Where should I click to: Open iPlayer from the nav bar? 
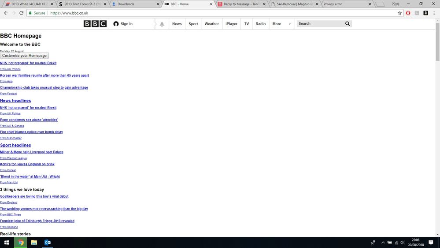(x=232, y=24)
